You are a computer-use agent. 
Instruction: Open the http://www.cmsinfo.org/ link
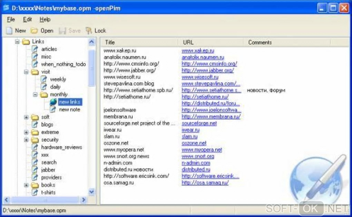pos(209,64)
